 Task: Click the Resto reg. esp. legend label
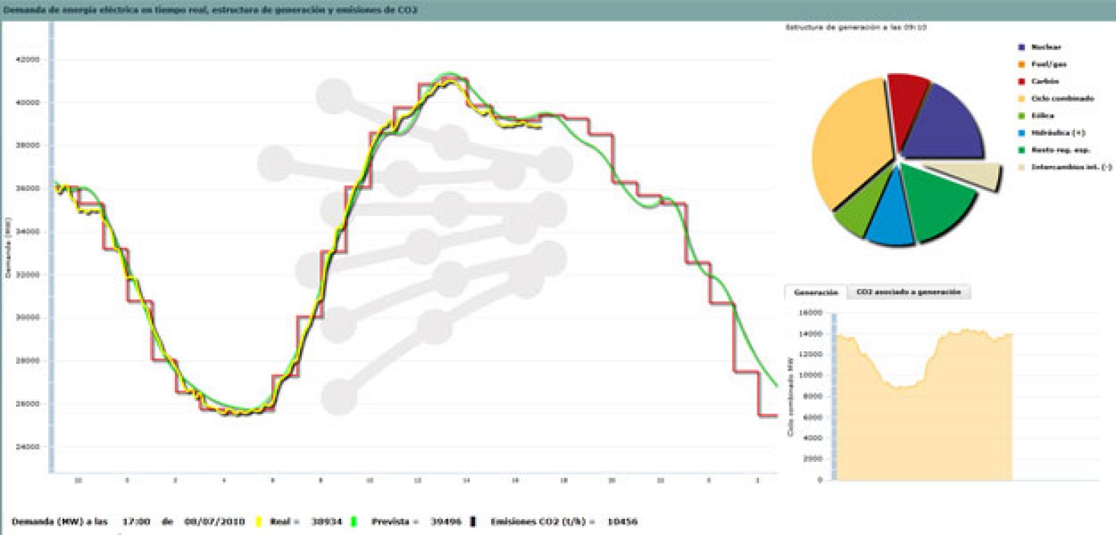[1060, 150]
